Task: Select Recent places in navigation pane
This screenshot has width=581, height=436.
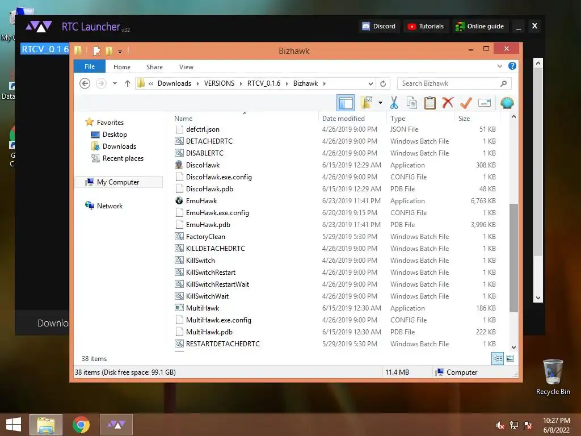Action: click(123, 158)
